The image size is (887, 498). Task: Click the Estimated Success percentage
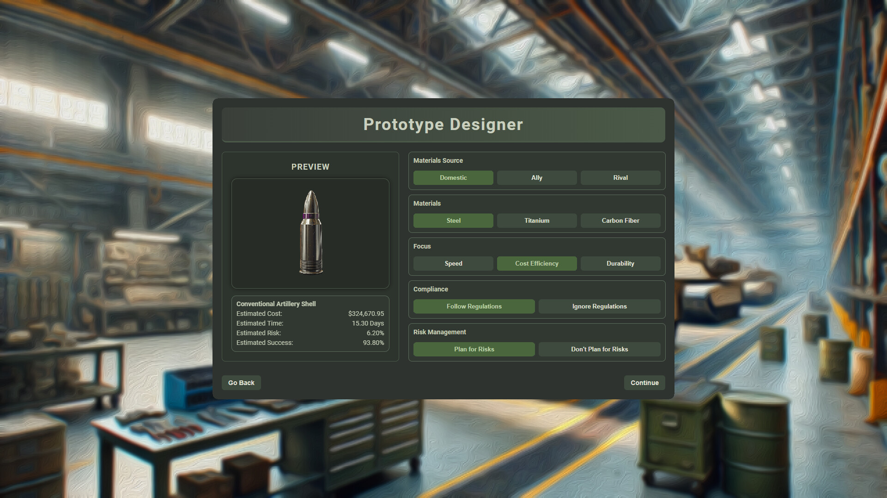click(x=373, y=343)
